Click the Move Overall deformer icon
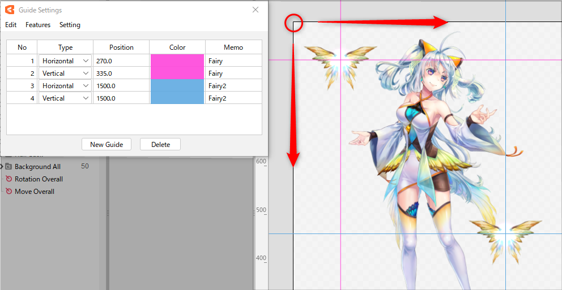This screenshot has width=562, height=290. pyautogui.click(x=9, y=192)
